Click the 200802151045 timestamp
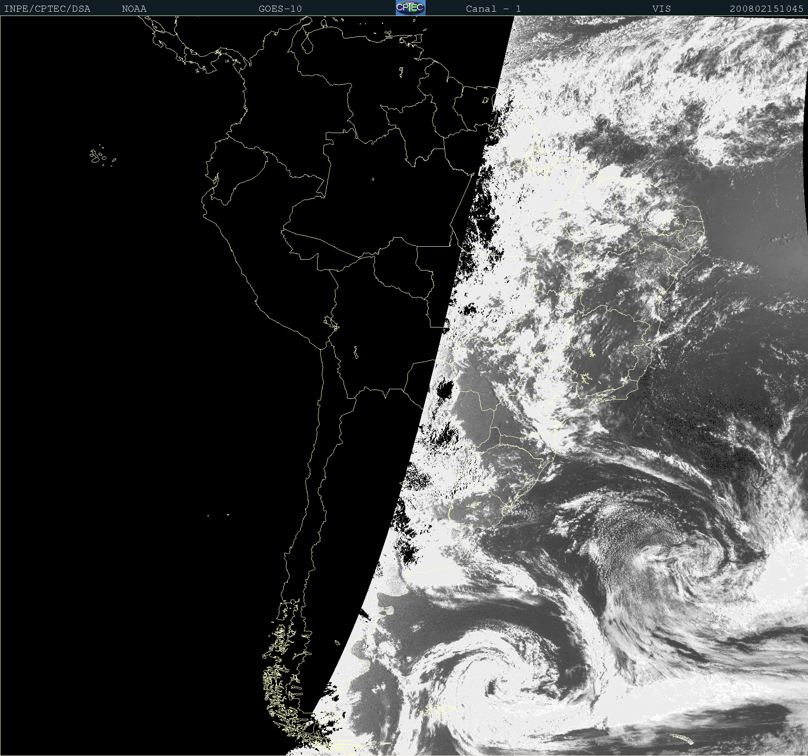 point(767,9)
